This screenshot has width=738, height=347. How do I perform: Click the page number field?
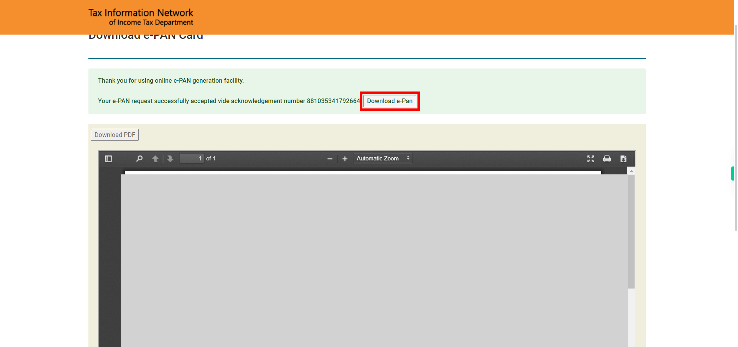click(192, 158)
